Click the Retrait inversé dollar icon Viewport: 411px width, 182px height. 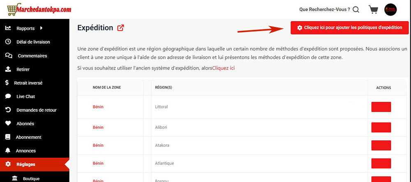click(8, 83)
